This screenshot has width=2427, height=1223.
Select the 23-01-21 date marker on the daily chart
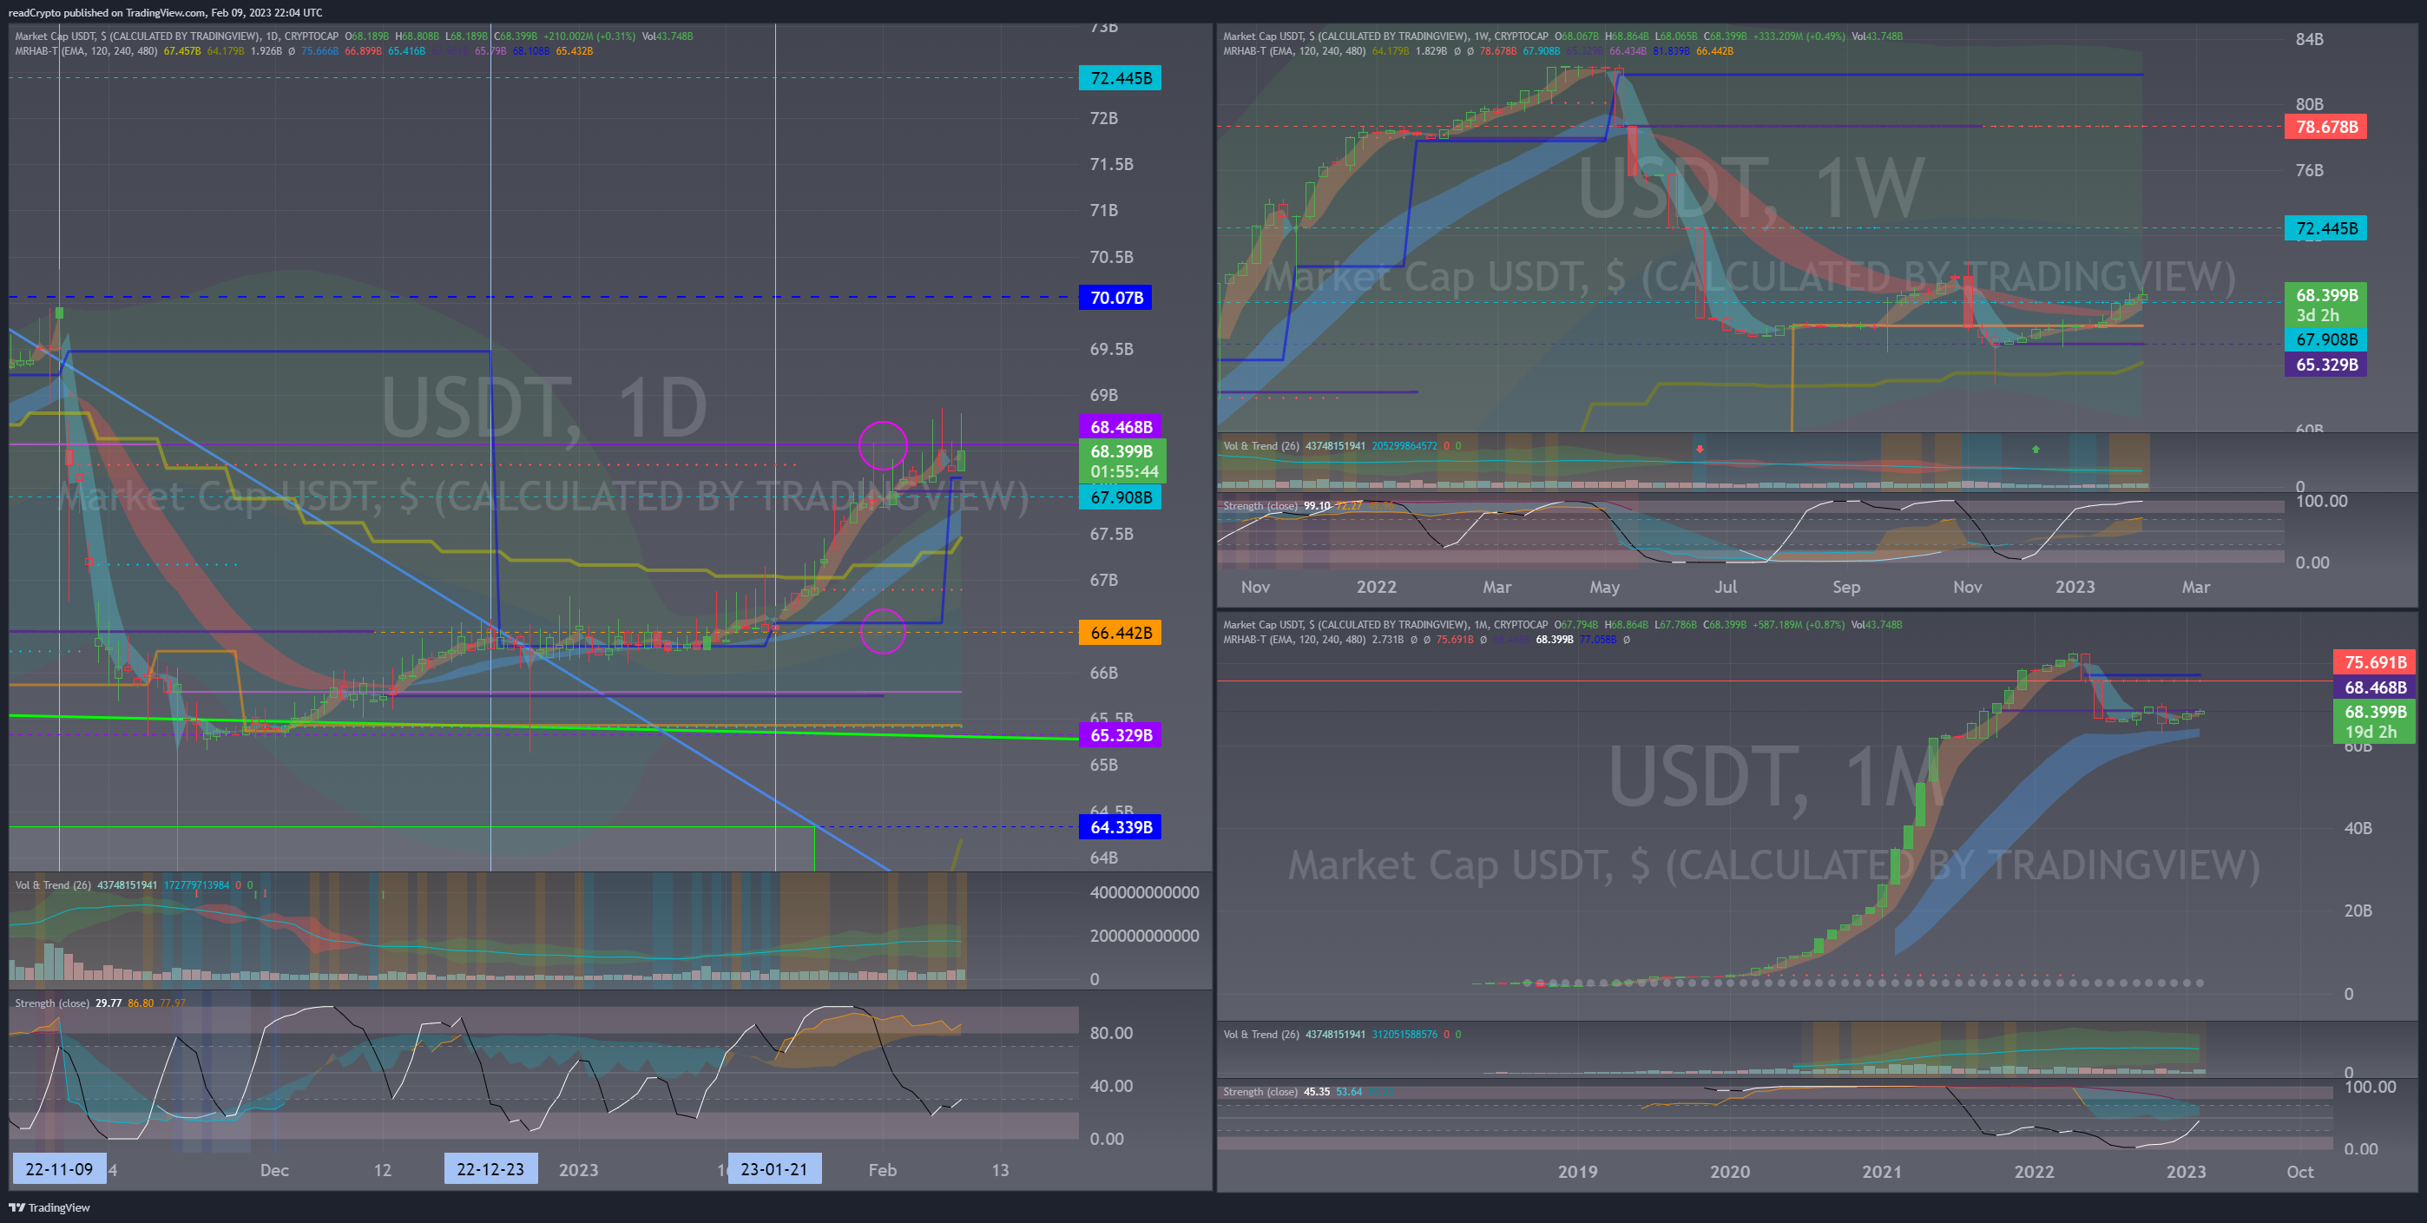tap(773, 1169)
